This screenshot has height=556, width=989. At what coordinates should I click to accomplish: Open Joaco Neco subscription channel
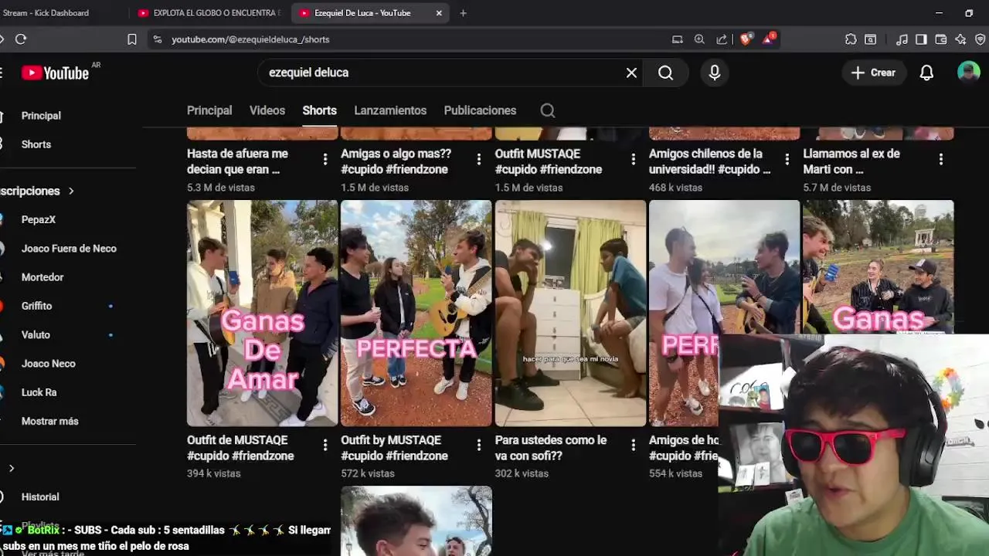tap(48, 363)
